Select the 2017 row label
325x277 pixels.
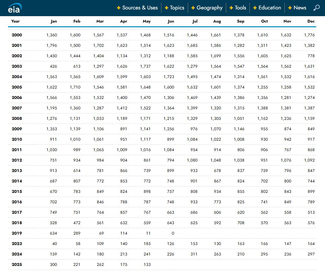[17, 212]
